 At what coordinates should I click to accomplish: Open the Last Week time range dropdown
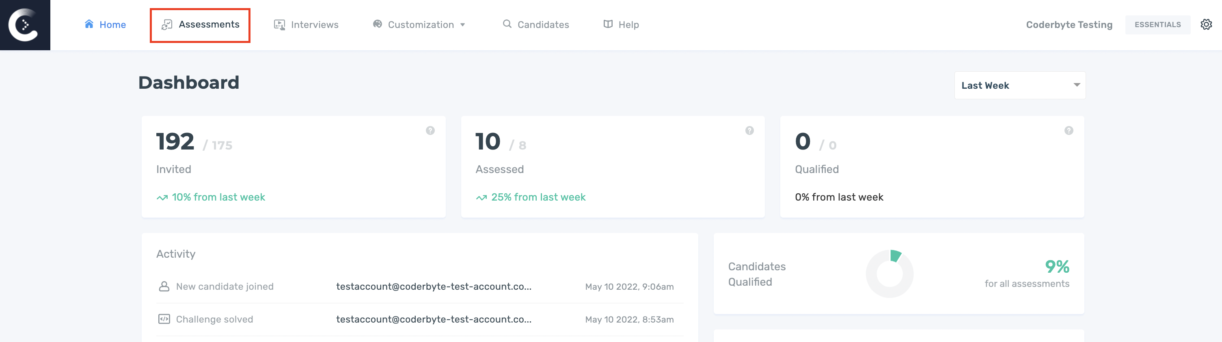click(x=1020, y=85)
